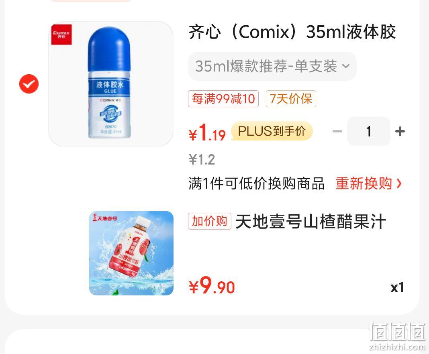429x354 pixels.
Task: Tap the ¥1.19 PLUS price
Action: coord(207,132)
